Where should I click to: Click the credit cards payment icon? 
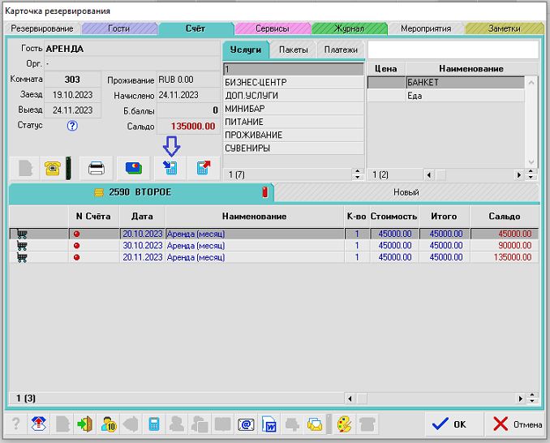[x=134, y=169]
